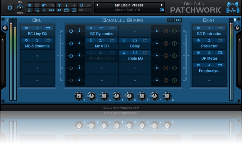The image size is (242, 144).
Task: Open the main menu hamburger icon
Action: click(30, 5)
